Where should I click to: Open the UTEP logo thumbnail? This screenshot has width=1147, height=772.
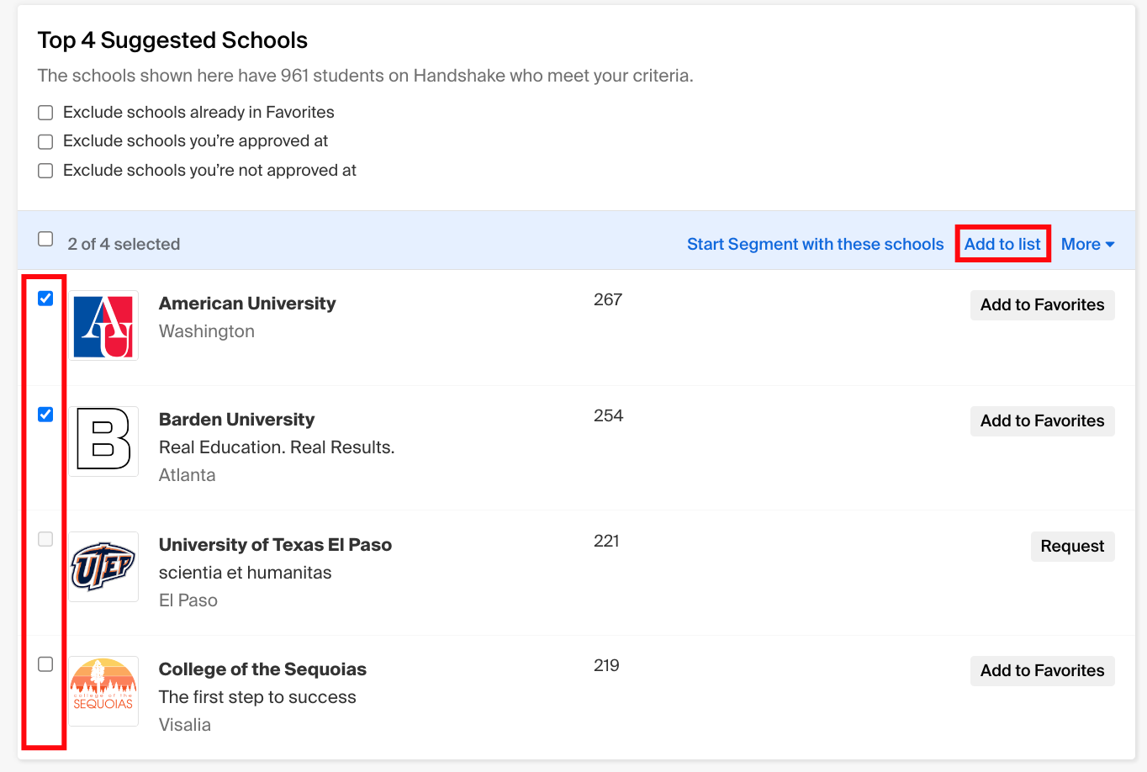pos(103,567)
